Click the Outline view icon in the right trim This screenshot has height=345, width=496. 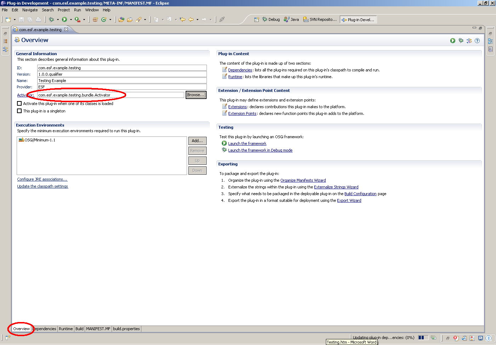point(490,41)
